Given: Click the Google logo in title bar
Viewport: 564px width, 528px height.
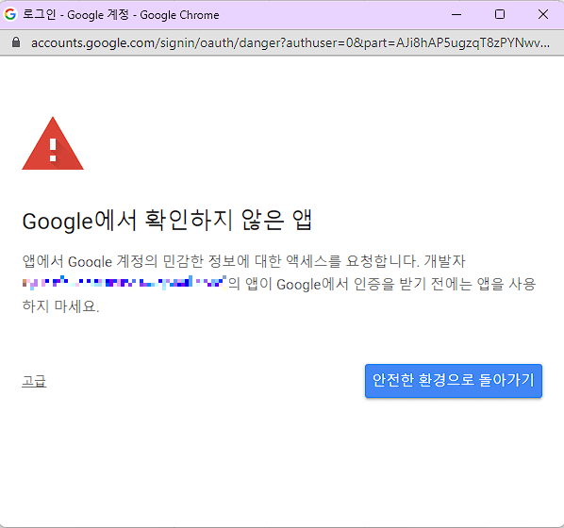Looking at the screenshot, I should (x=10, y=14).
